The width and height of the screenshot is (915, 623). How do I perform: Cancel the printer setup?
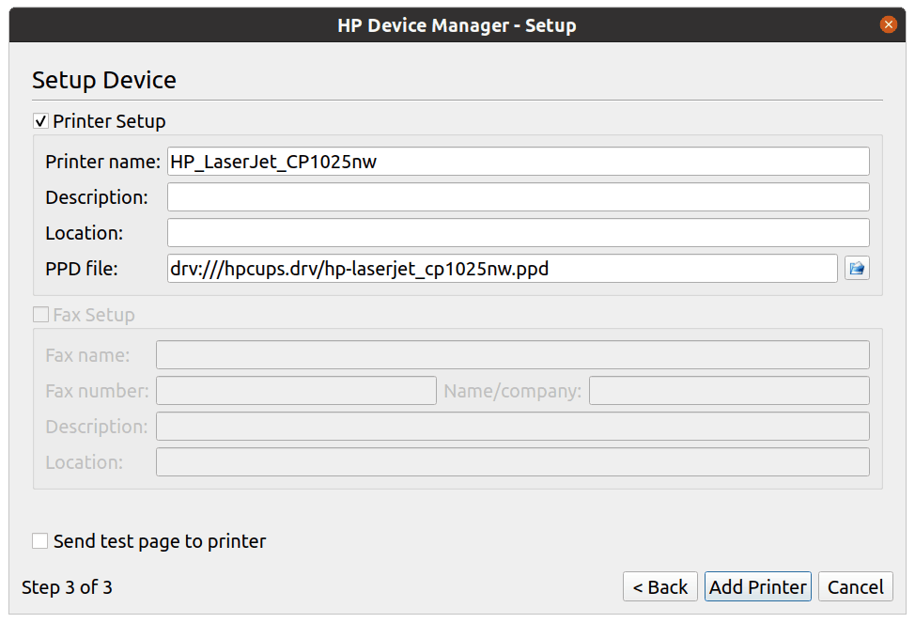pos(855,587)
